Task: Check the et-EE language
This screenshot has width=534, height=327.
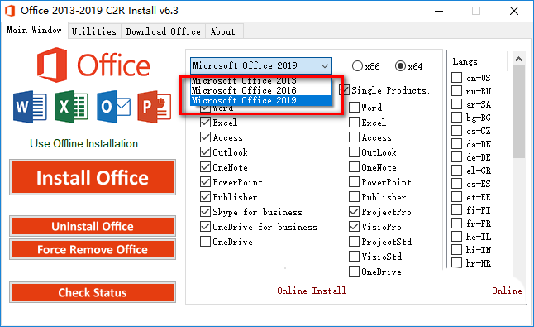Action: coord(456,197)
